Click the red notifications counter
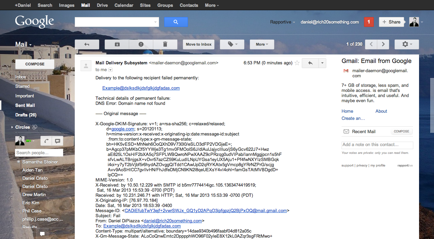Image resolution: width=434 pixels, height=239 pixels. [369, 22]
